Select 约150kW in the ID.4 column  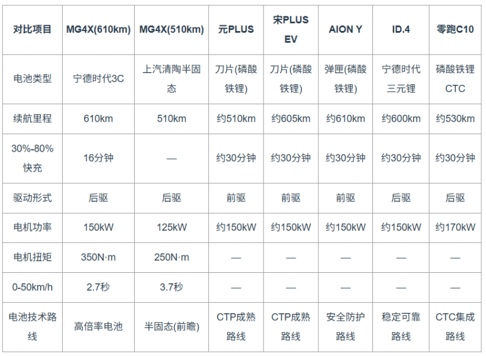(x=401, y=227)
